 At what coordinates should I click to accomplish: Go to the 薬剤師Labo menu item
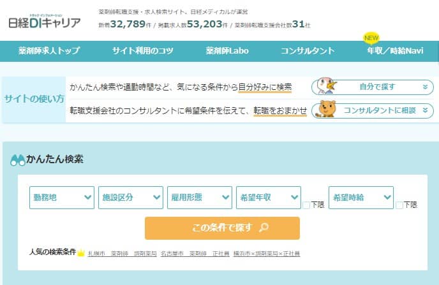(x=227, y=50)
